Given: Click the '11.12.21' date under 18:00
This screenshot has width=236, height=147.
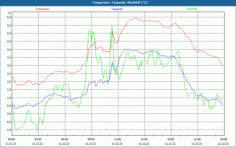Looking at the screenshot, I should pyautogui.click(x=170, y=143).
